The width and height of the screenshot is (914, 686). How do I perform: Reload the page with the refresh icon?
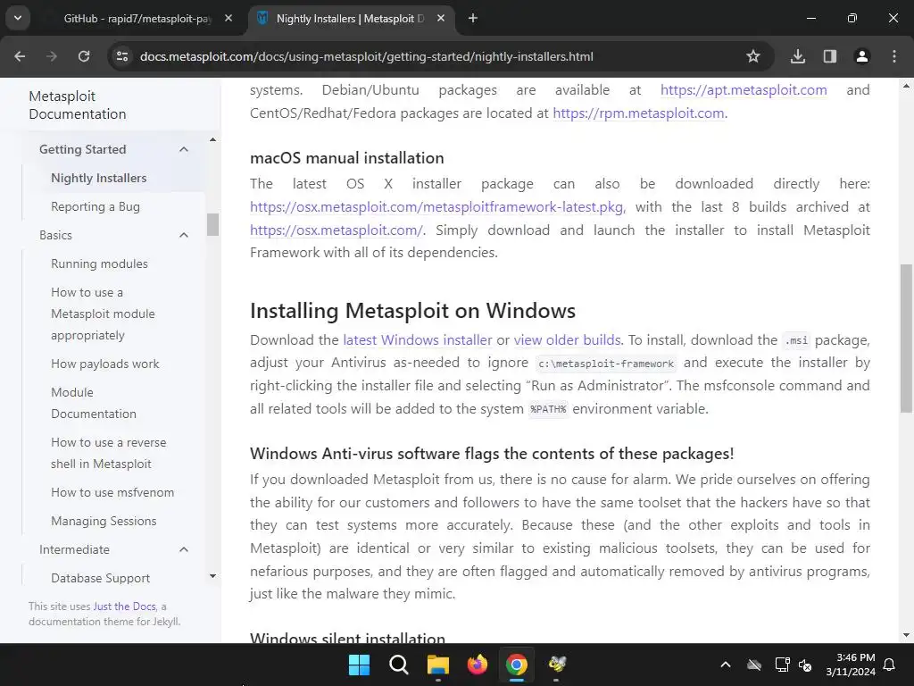(x=84, y=56)
